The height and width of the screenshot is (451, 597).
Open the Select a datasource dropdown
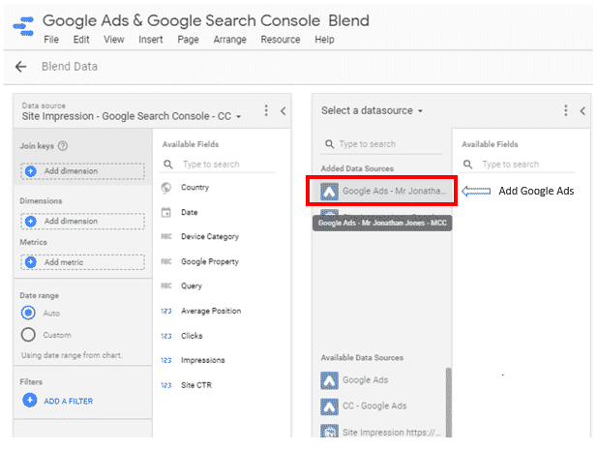[372, 110]
